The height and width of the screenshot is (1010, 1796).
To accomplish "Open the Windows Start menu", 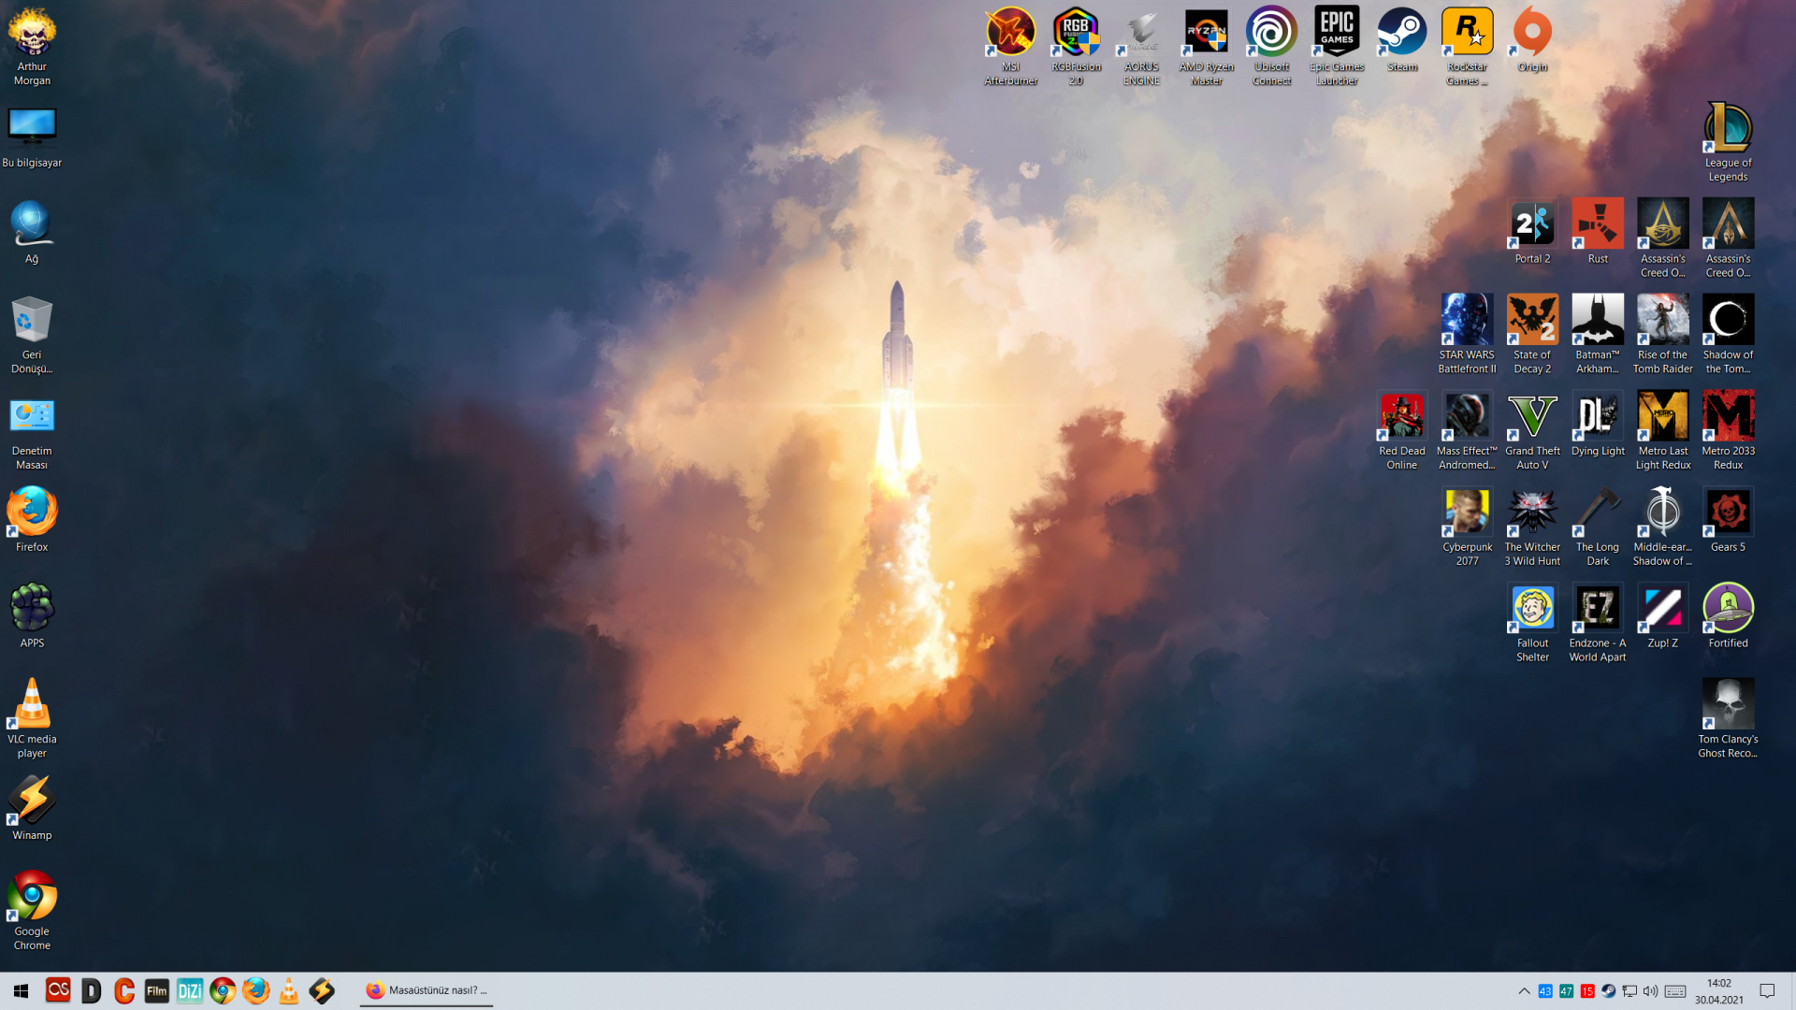I will (x=21, y=990).
